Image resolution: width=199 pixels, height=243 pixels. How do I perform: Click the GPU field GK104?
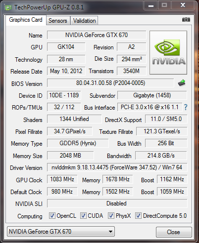[x=66, y=47]
